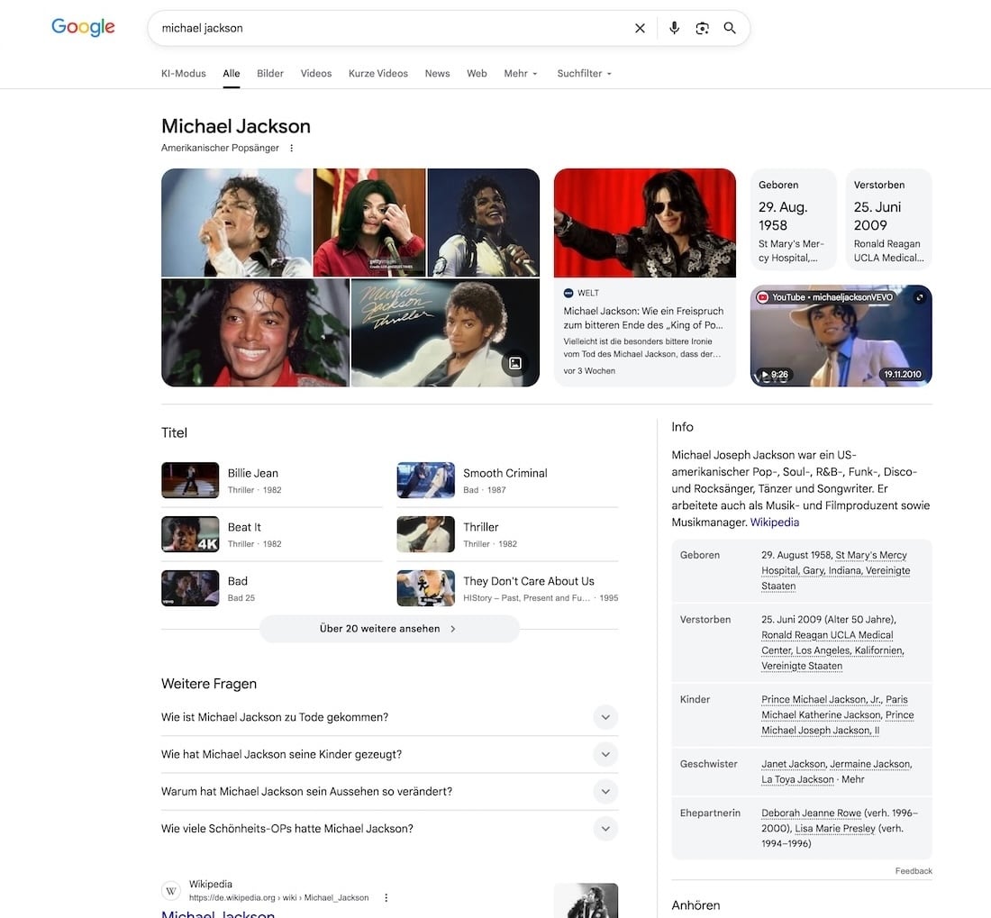Open image search via camera lens icon
991x918 pixels.
point(702,29)
